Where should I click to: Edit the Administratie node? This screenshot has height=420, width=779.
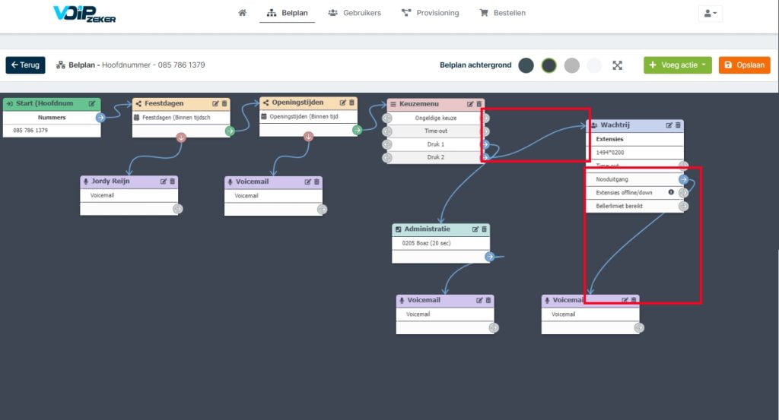point(475,229)
